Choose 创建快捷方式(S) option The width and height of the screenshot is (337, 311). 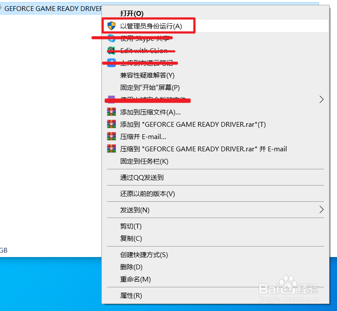[x=144, y=255]
